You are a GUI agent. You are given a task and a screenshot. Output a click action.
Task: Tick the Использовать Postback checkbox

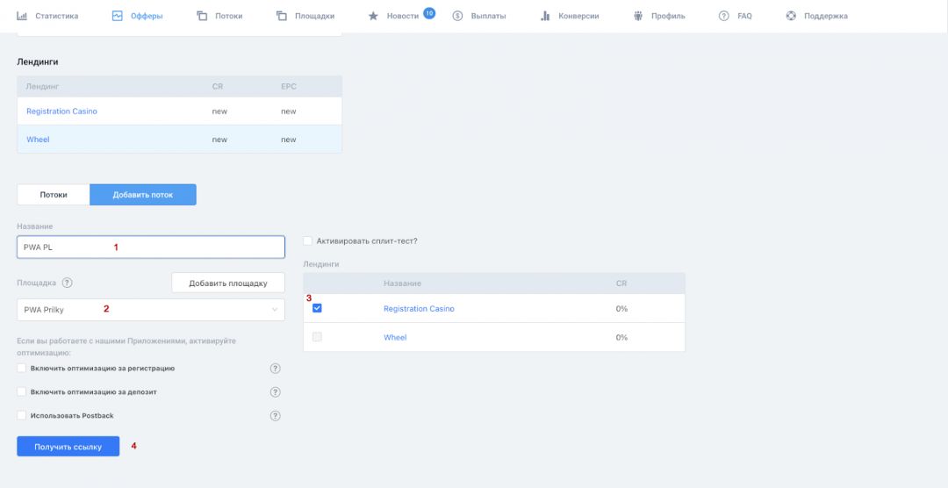click(x=21, y=415)
